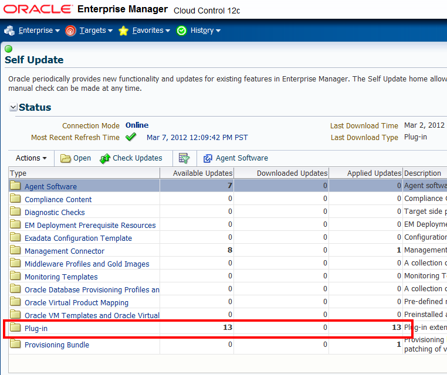Collapse the Status section
Viewport: 447px width, 375px height.
pyautogui.click(x=13, y=107)
